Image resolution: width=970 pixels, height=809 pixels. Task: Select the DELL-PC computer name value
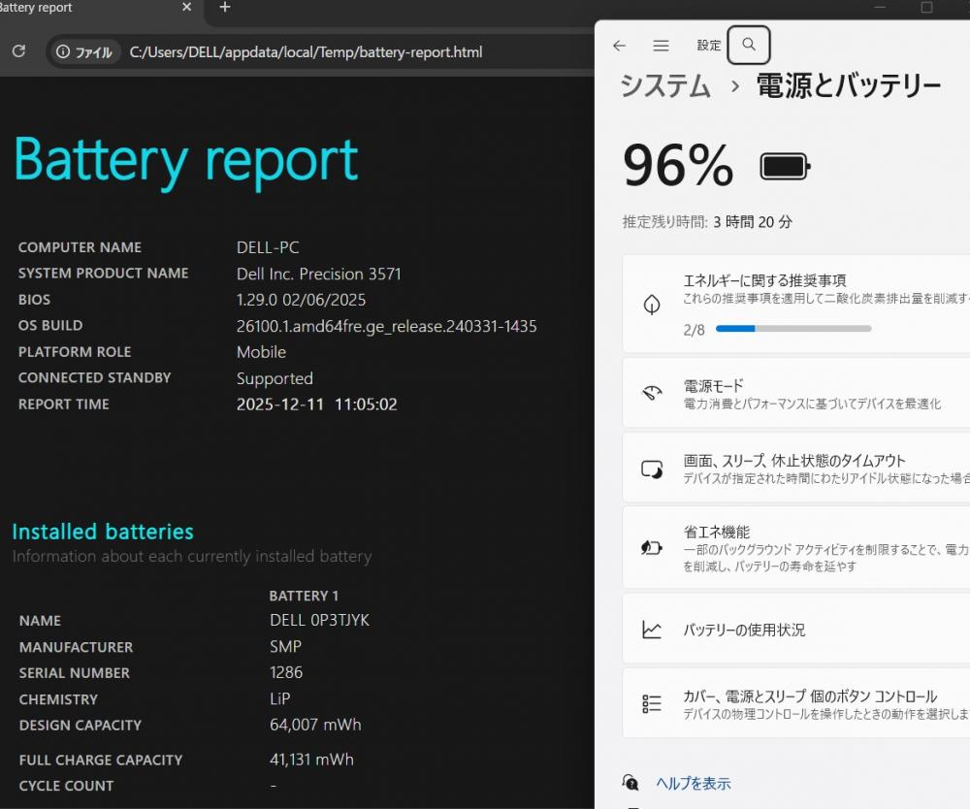click(268, 247)
